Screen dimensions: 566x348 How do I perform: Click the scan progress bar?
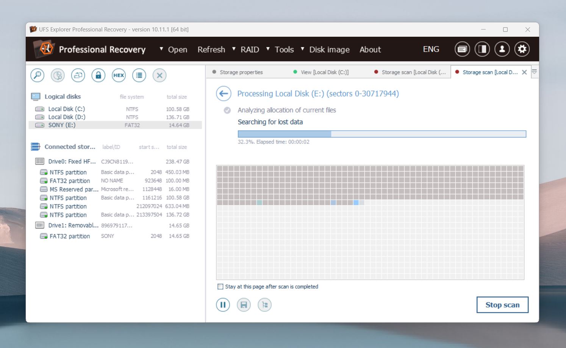(x=382, y=134)
